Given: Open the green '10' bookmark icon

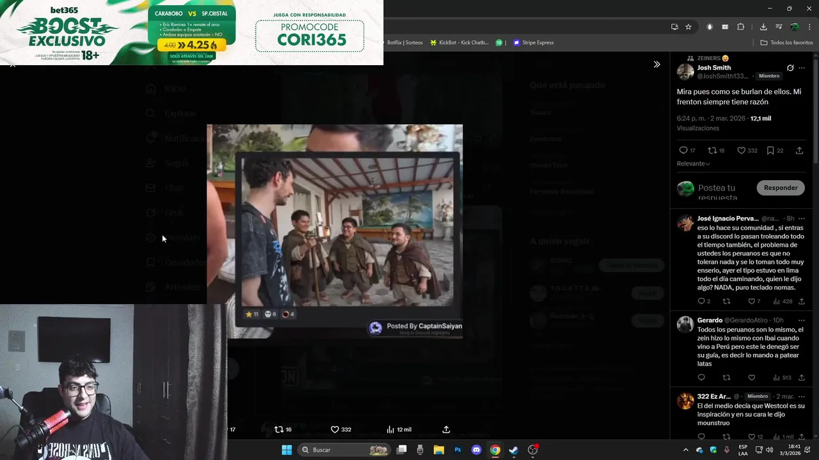Looking at the screenshot, I should pyautogui.click(x=499, y=43).
